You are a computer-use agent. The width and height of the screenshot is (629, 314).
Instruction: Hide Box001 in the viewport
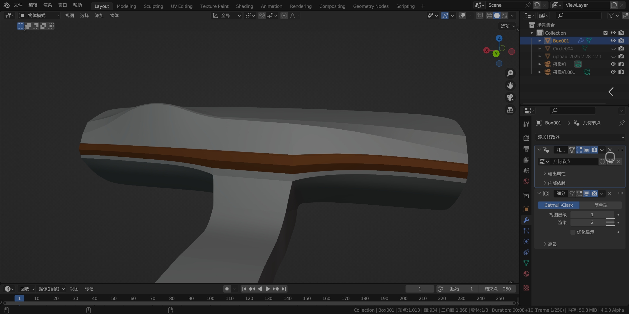pos(613,41)
